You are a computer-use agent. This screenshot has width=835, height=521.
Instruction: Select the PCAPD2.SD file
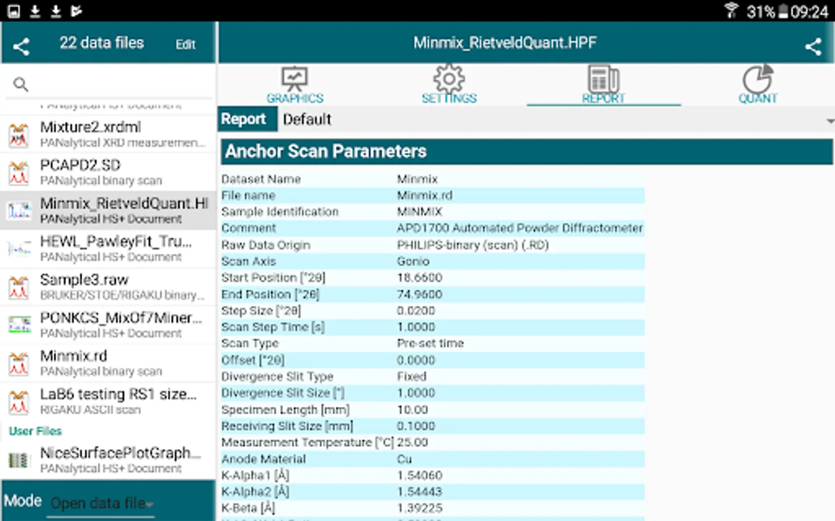point(108,172)
